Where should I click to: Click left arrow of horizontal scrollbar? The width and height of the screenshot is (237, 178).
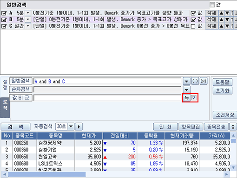[x=5, y=174]
